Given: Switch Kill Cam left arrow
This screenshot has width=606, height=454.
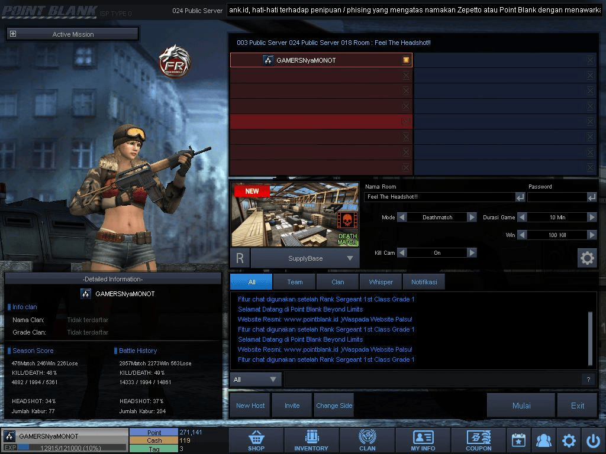Looking at the screenshot, I should pyautogui.click(x=402, y=253).
